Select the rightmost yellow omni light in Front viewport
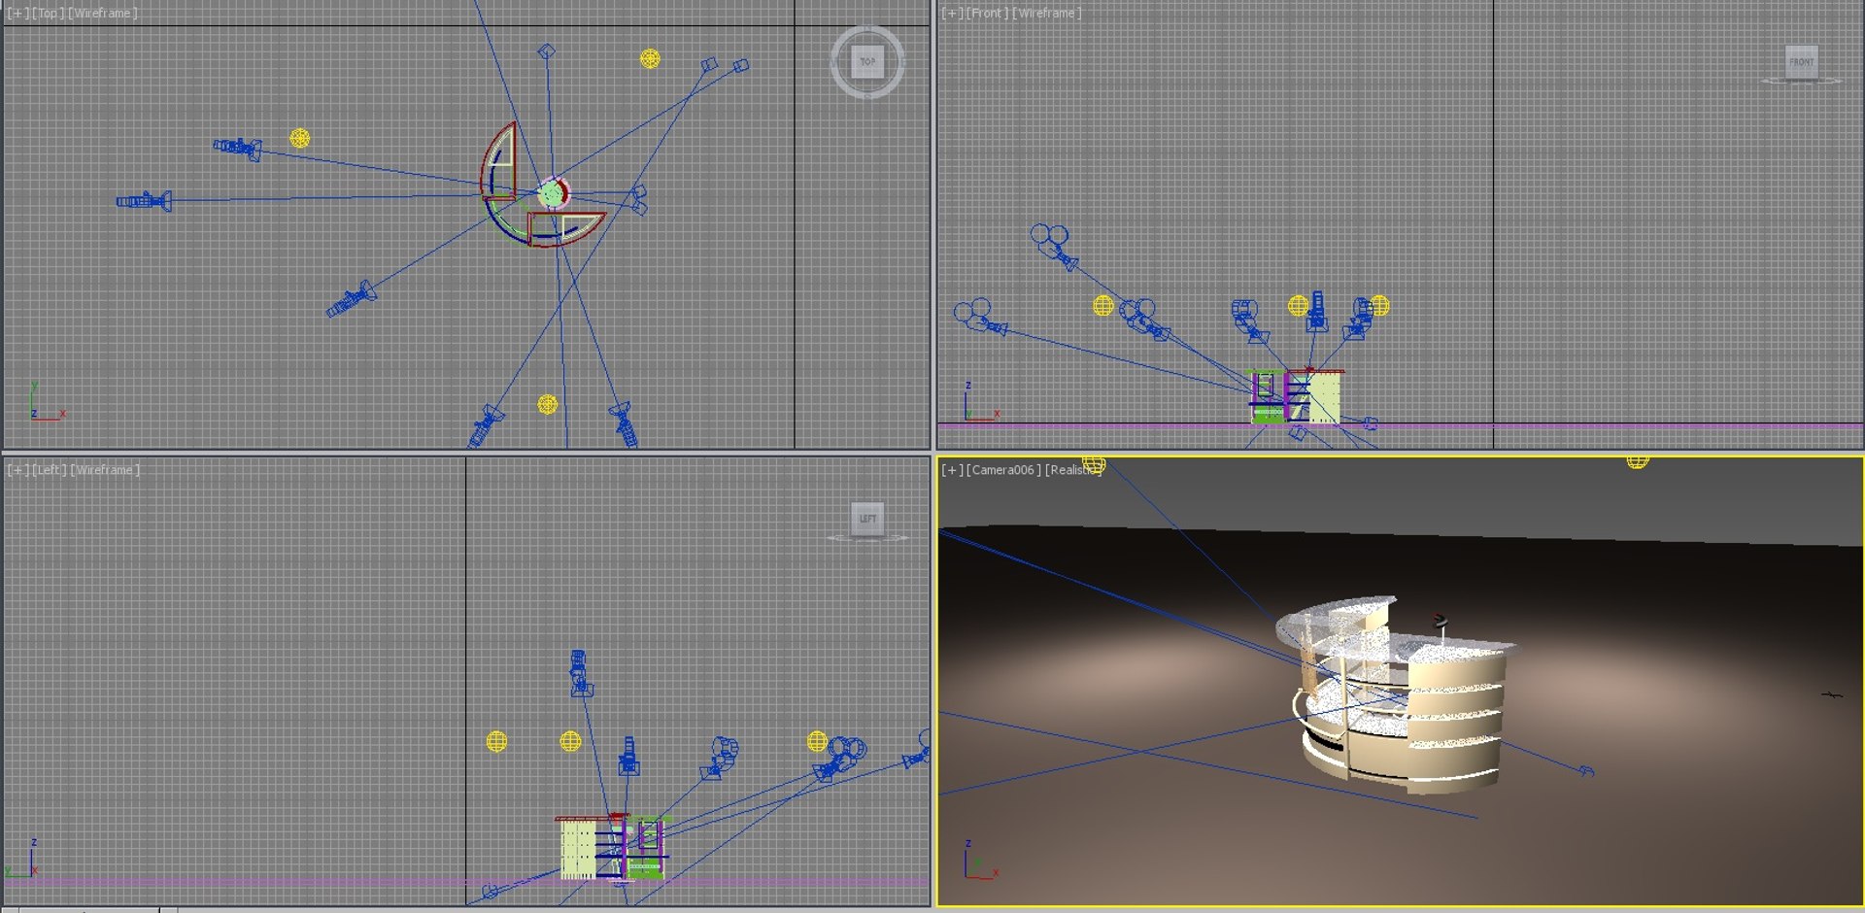Viewport: 1865px width, 913px height. (x=1379, y=306)
